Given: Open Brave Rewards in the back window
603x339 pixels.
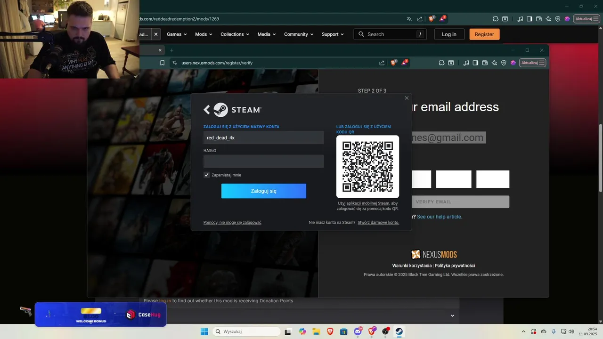Looking at the screenshot, I should [x=442, y=19].
